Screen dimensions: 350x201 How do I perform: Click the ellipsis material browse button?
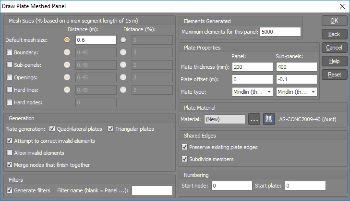254,119
